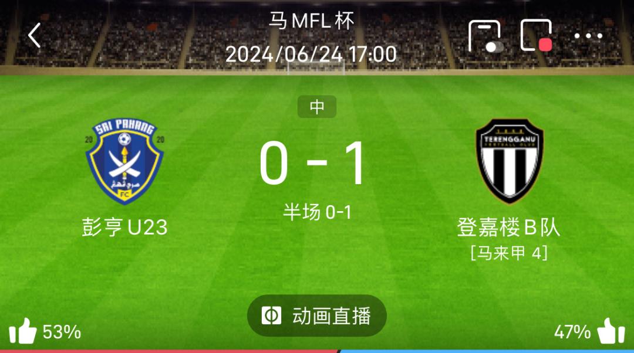Start screen recording with red dot icon
The height and width of the screenshot is (353, 634).
click(x=537, y=35)
